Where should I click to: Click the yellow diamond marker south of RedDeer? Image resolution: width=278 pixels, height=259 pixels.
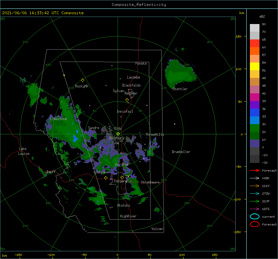point(127,100)
